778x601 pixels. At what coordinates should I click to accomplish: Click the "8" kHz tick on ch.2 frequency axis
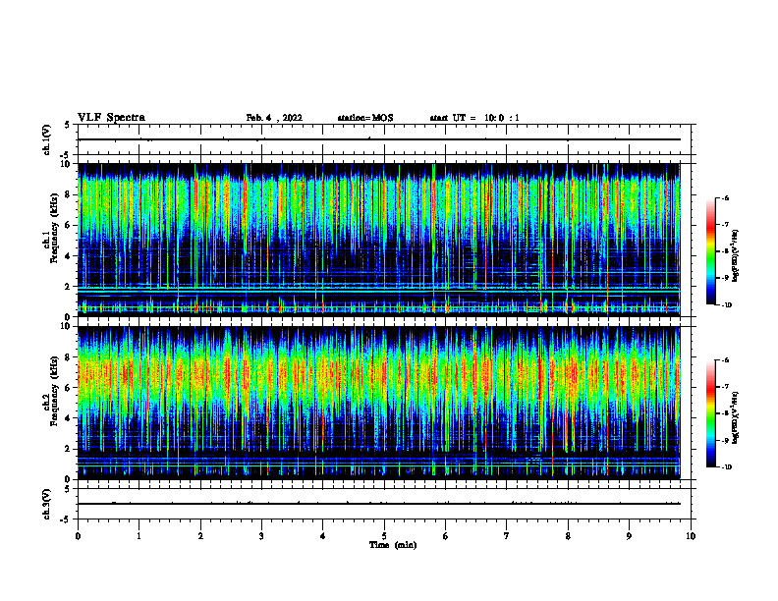click(x=69, y=357)
